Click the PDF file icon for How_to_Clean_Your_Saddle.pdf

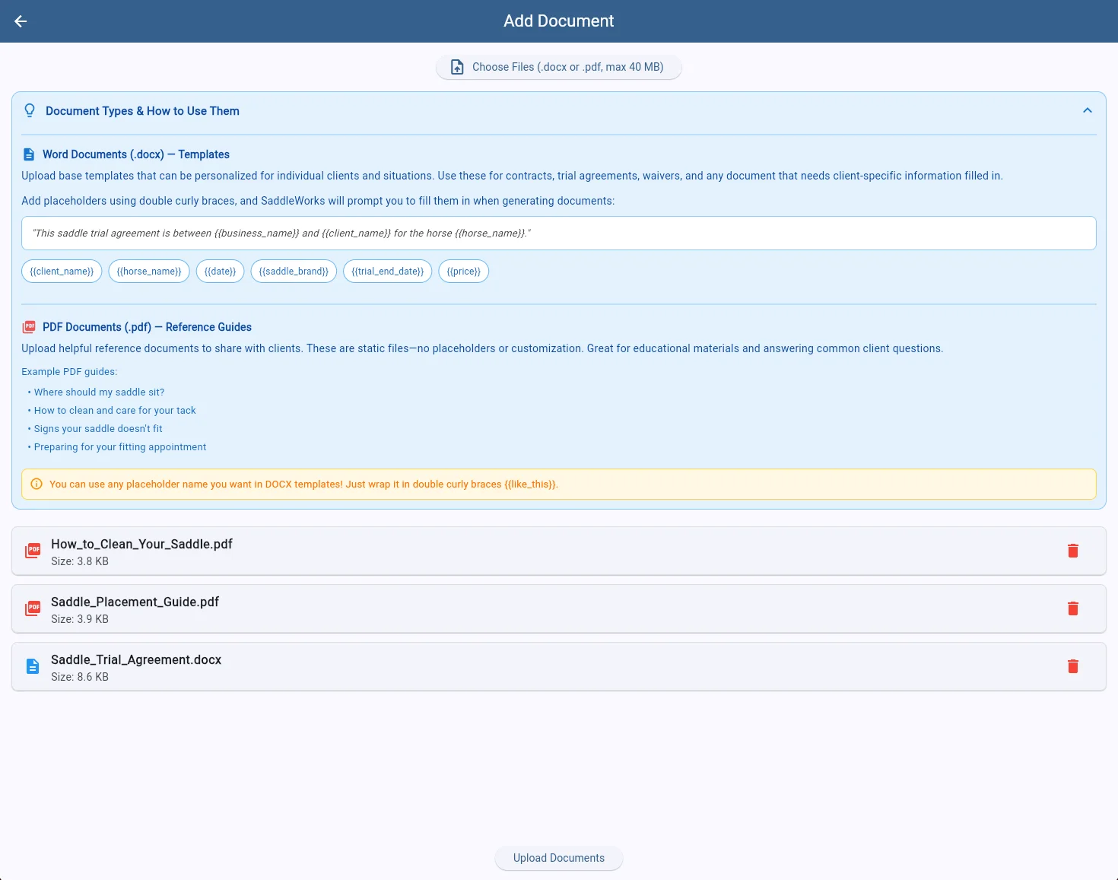[32, 550]
